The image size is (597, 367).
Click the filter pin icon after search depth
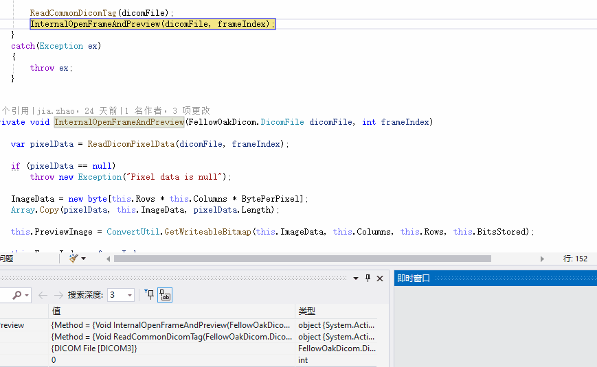coord(149,294)
